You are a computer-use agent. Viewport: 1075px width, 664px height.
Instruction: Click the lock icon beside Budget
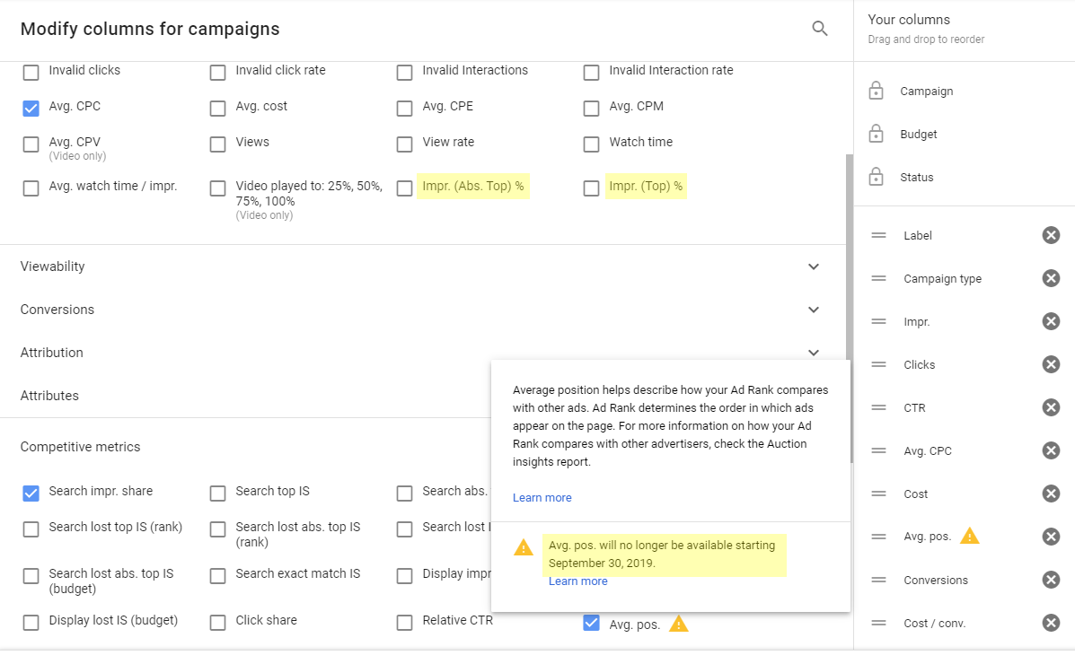click(876, 135)
